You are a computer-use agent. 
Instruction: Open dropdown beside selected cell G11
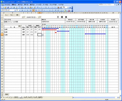pos(42,35)
